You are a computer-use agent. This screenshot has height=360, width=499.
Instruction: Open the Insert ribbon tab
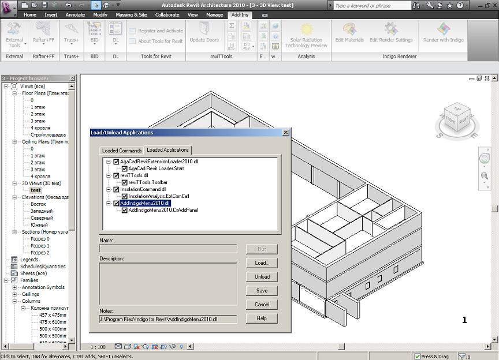point(51,15)
